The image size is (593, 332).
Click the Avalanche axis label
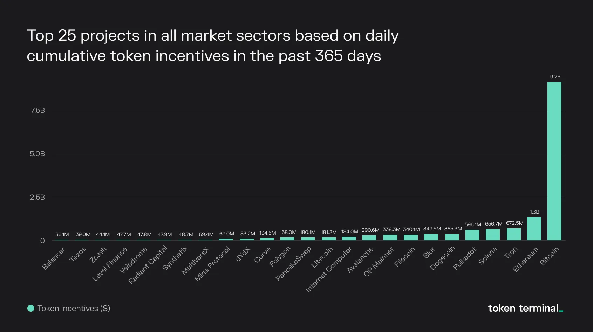(x=360, y=260)
